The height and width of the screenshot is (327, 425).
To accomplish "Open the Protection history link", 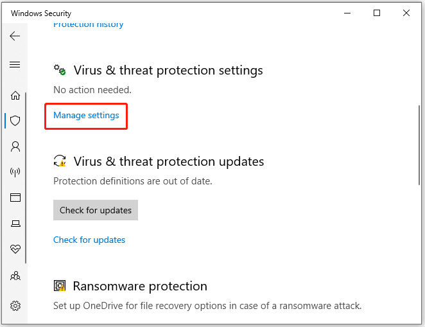I will coord(89,24).
